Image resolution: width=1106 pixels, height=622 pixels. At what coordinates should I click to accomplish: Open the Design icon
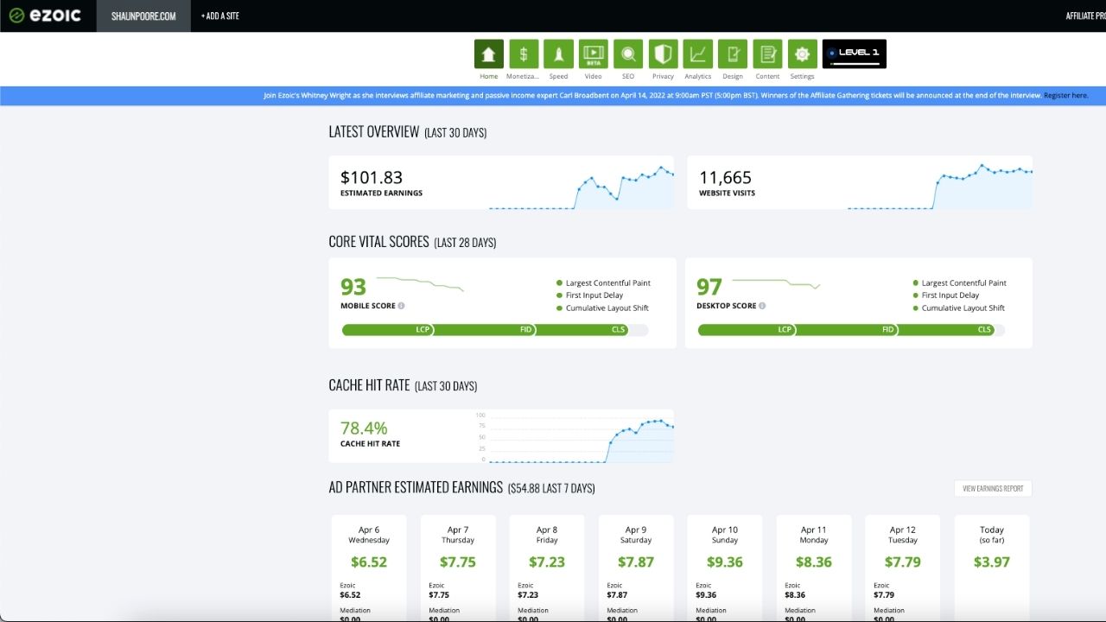733,54
